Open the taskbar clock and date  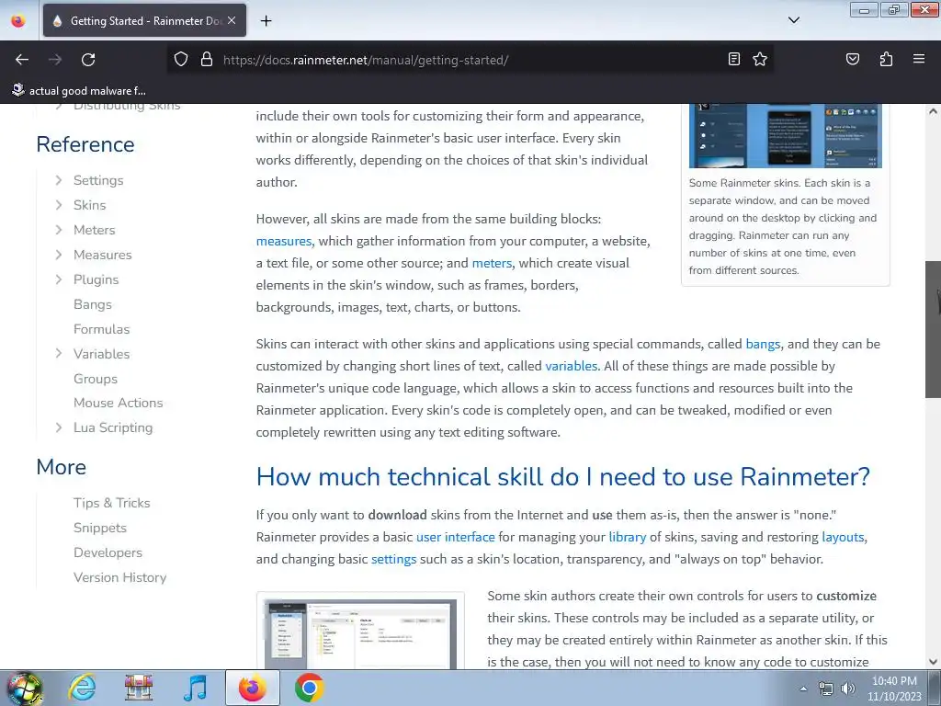click(894, 689)
